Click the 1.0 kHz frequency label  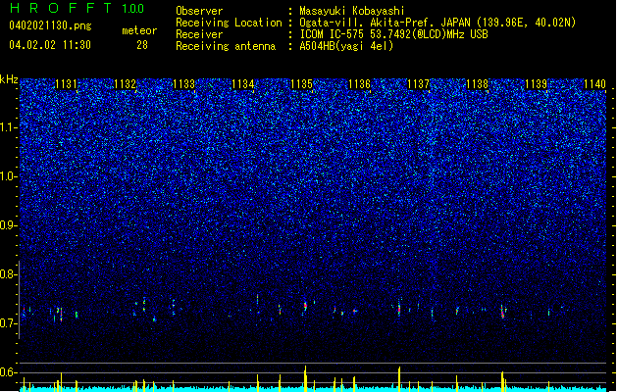pos(9,176)
